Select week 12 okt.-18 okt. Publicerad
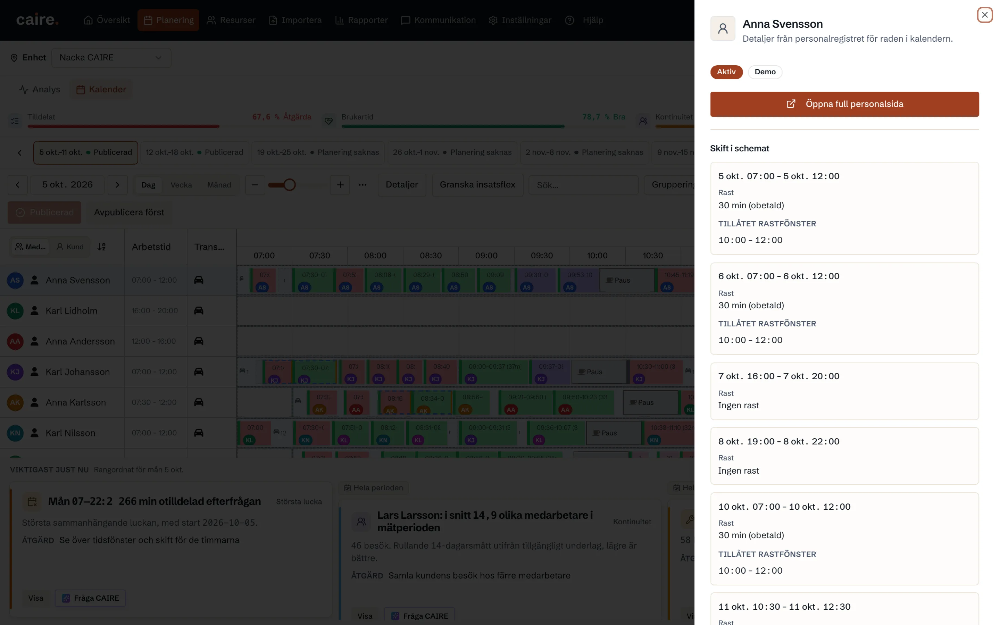 point(195,152)
